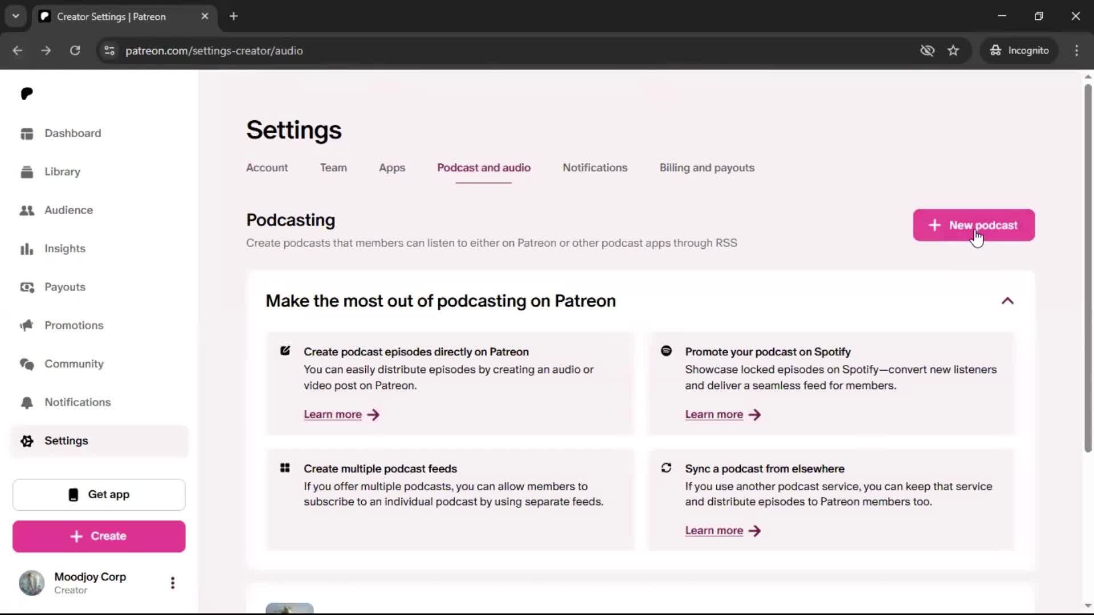Click the create episodes pencil icon
This screenshot has height=615, width=1094.
pyautogui.click(x=285, y=351)
